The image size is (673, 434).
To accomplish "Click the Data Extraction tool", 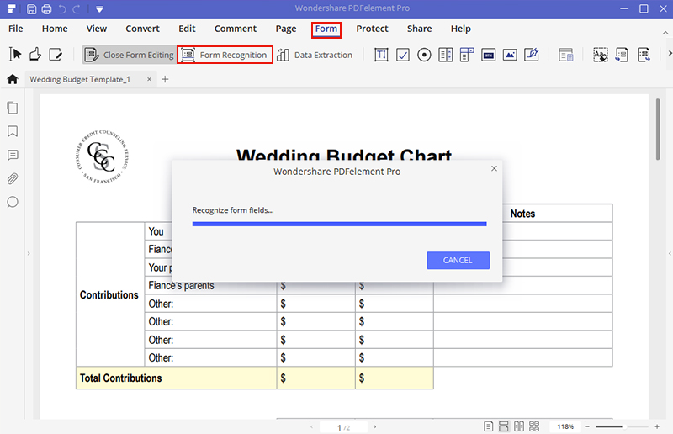I will pos(315,56).
